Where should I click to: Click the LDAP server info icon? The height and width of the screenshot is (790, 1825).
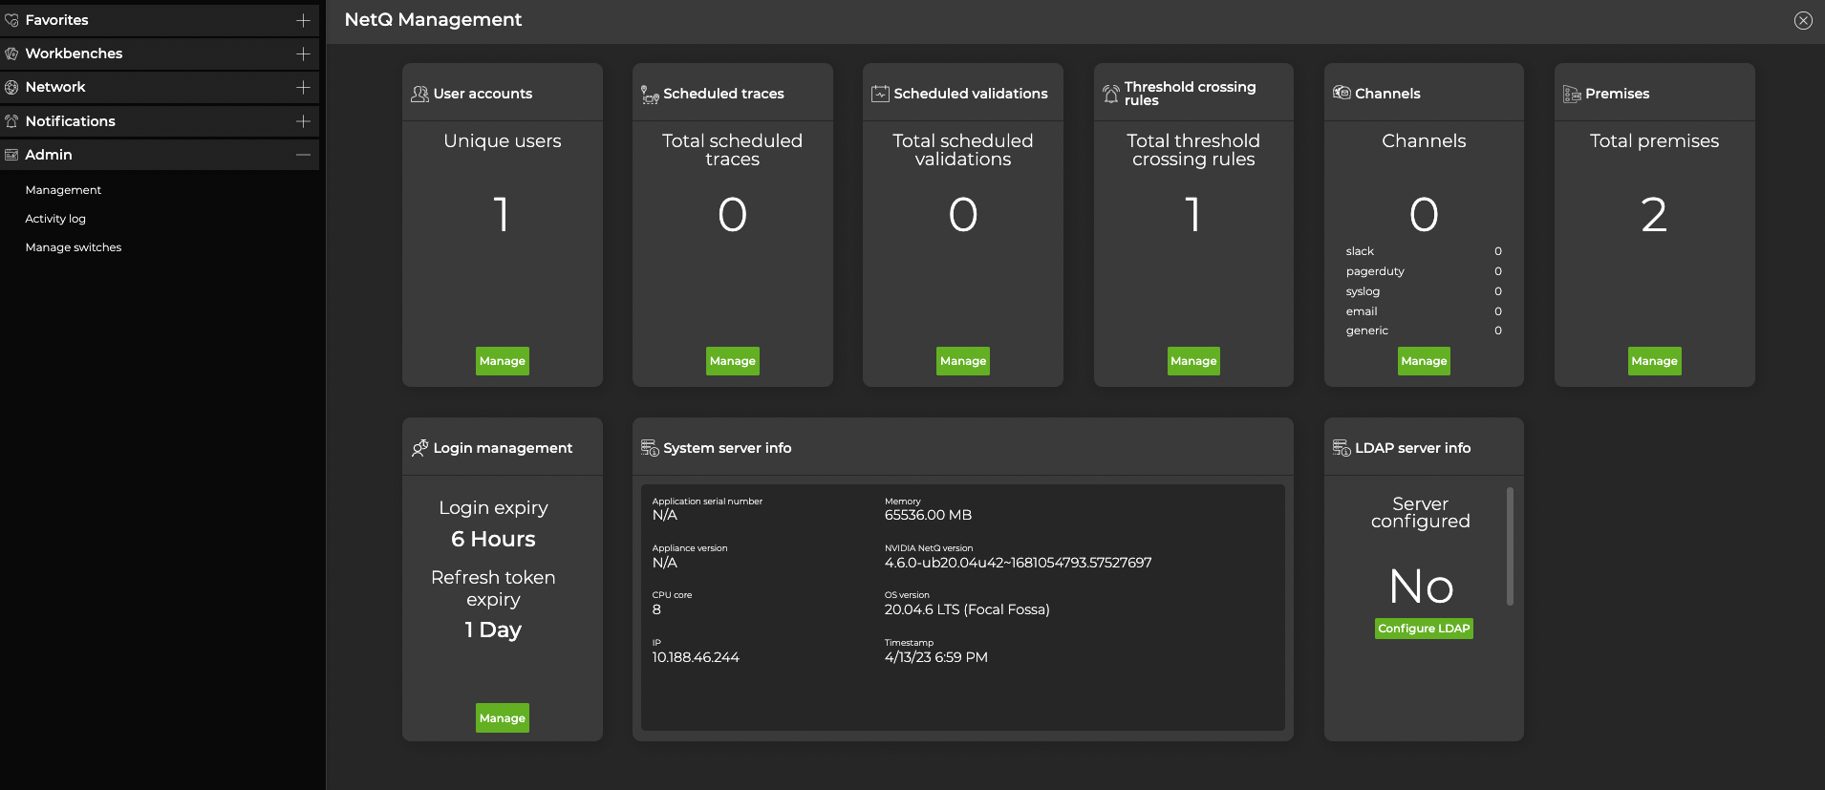[x=1342, y=448]
